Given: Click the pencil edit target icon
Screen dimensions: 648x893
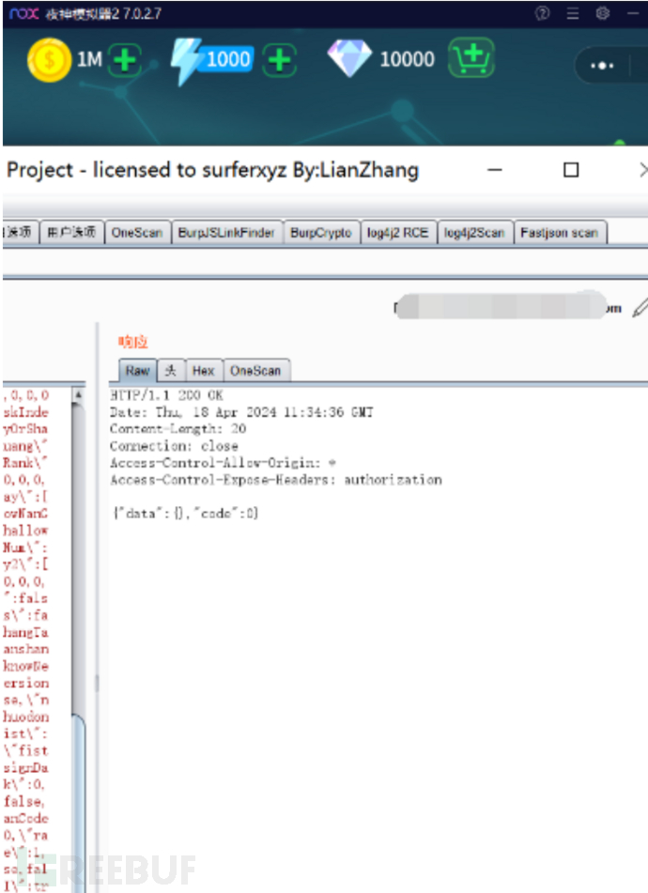Looking at the screenshot, I should pyautogui.click(x=640, y=307).
